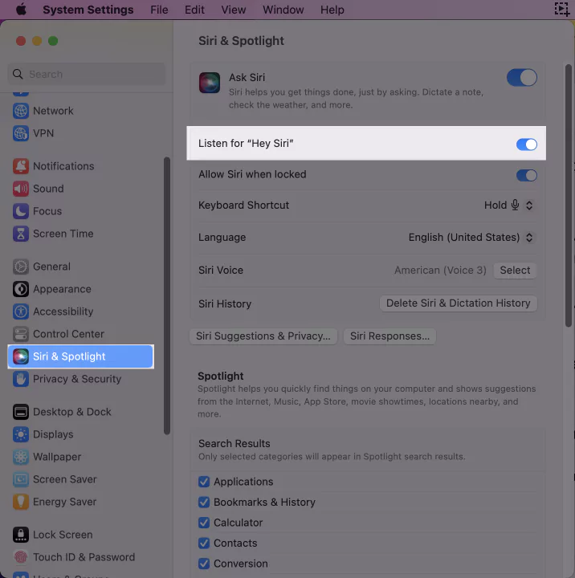The image size is (575, 578).
Task: Click the Wallpaper flower icon
Action: coord(21,457)
